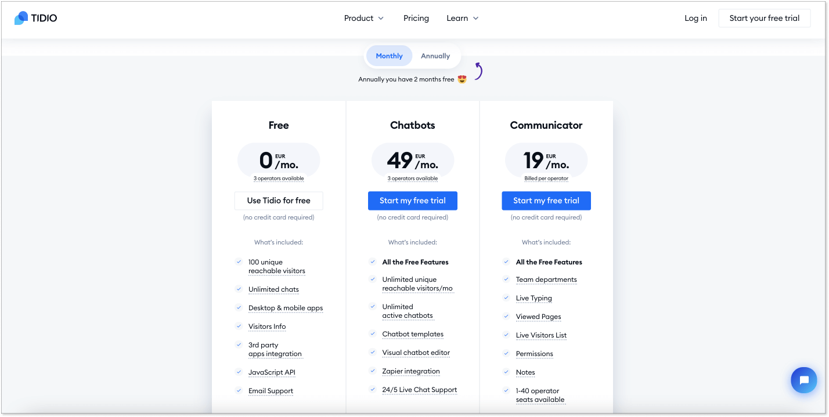The image size is (829, 417).
Task: Switch billing to Annually
Action: coord(435,56)
